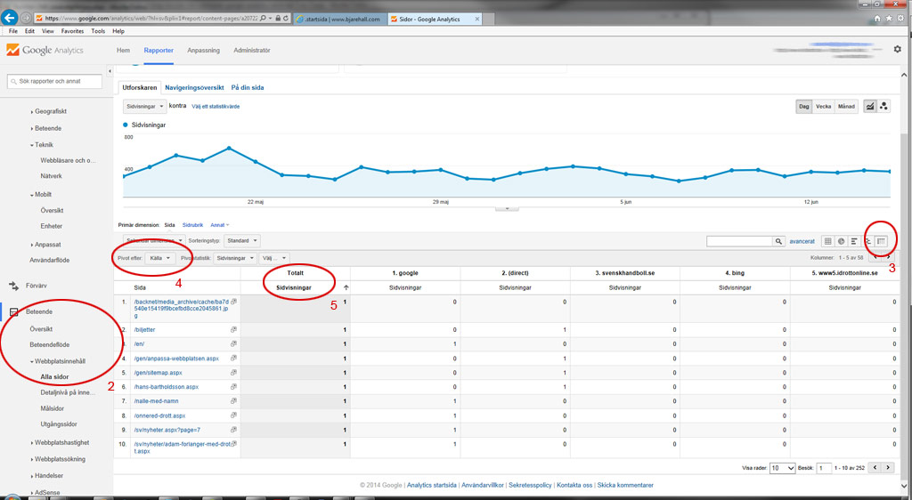Click the browser Forward arrow button
The image size is (912, 500).
click(x=26, y=19)
